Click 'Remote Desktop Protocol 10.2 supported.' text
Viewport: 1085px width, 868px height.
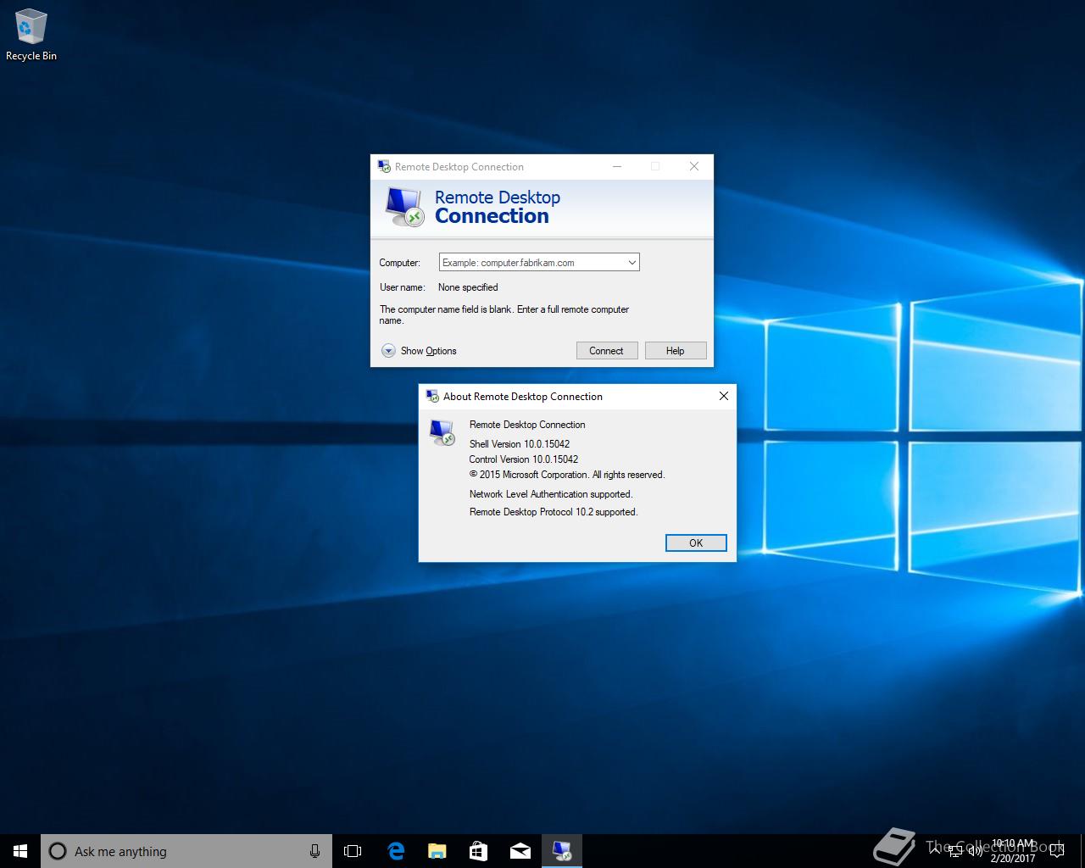554,512
